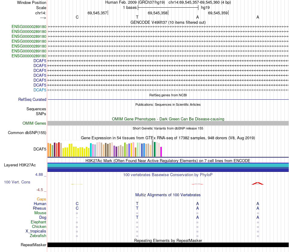Click the red PhyloP peak in conservation track
The image size is (289, 252).
coord(258,183)
